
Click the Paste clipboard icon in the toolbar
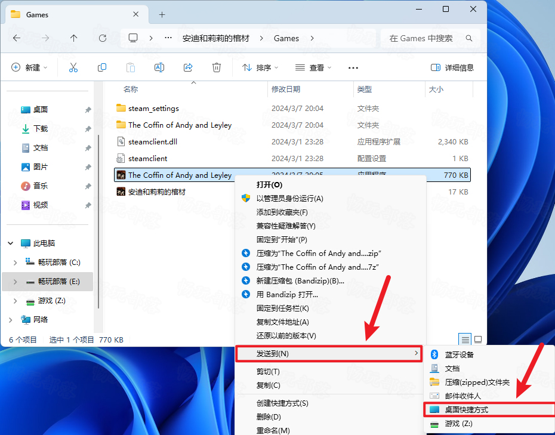click(x=131, y=67)
